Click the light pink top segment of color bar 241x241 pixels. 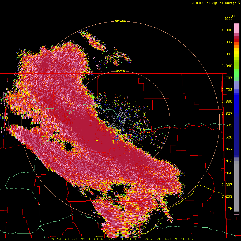[236, 28]
